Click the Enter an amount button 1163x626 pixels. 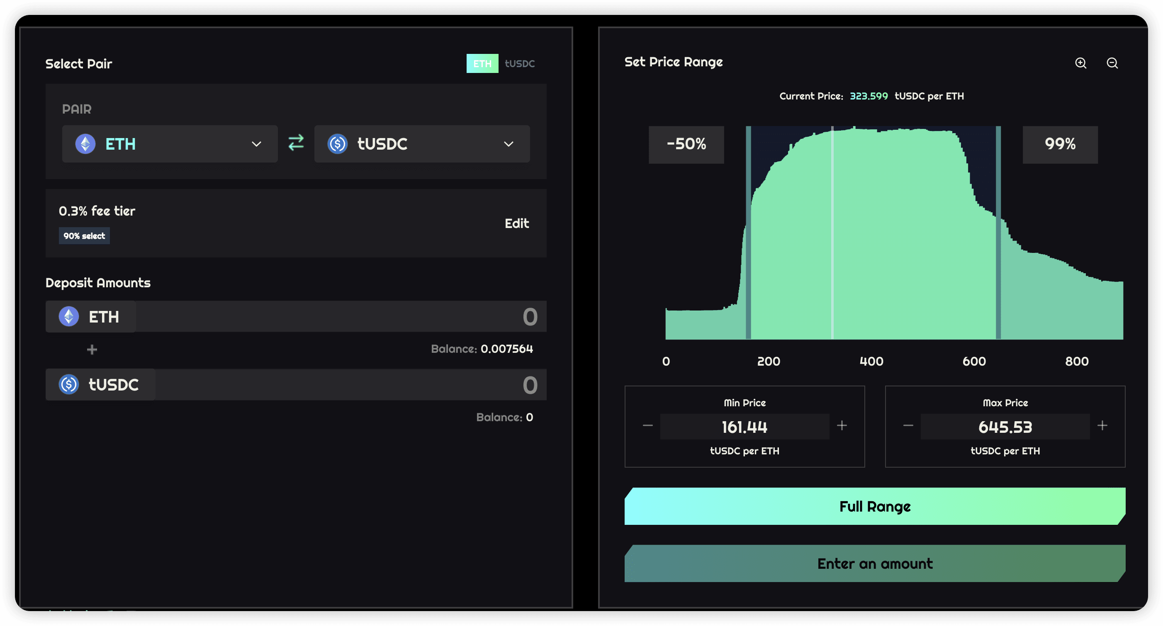(874, 564)
